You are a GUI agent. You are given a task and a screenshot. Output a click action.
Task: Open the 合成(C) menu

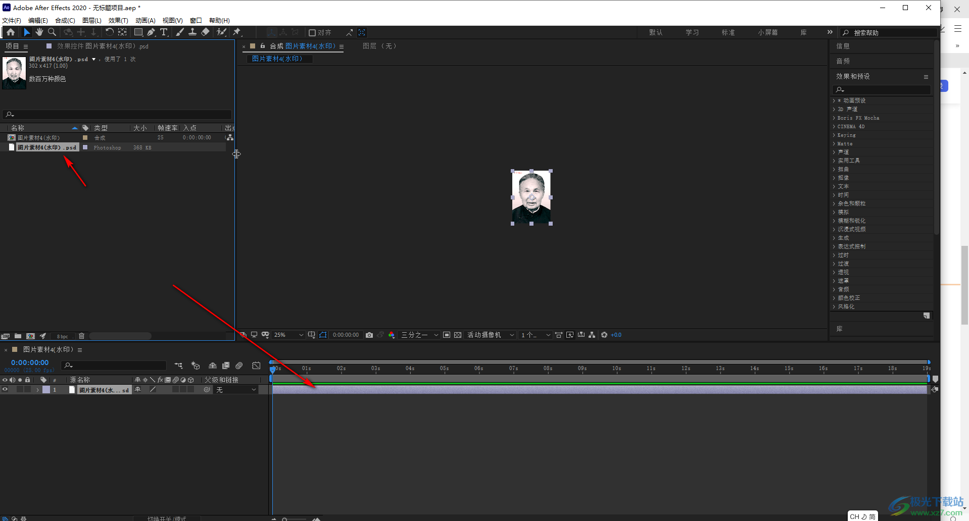[x=65, y=21]
